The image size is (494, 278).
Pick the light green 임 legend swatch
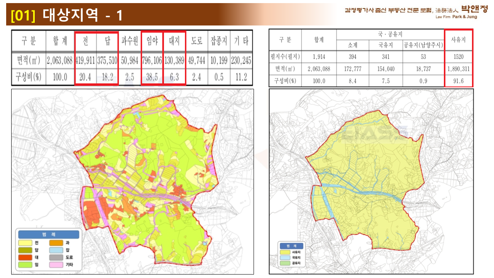(26, 264)
